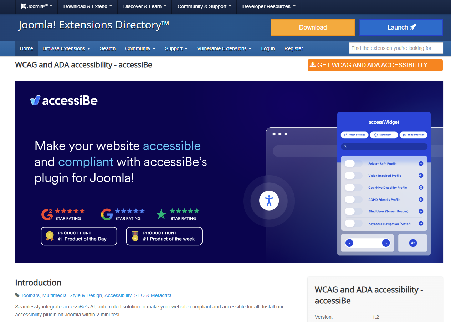Viewport: 451px width, 322px height.
Task: Click the G2 logo icon
Action: (47, 214)
